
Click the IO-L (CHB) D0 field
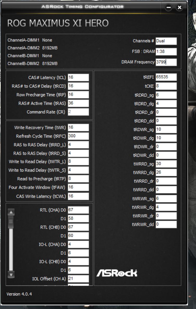78,262
